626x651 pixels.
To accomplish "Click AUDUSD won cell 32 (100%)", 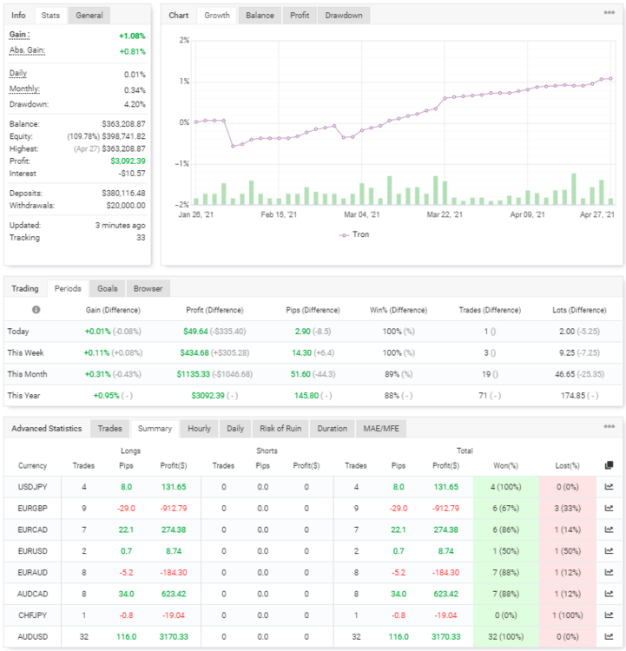I will (505, 636).
